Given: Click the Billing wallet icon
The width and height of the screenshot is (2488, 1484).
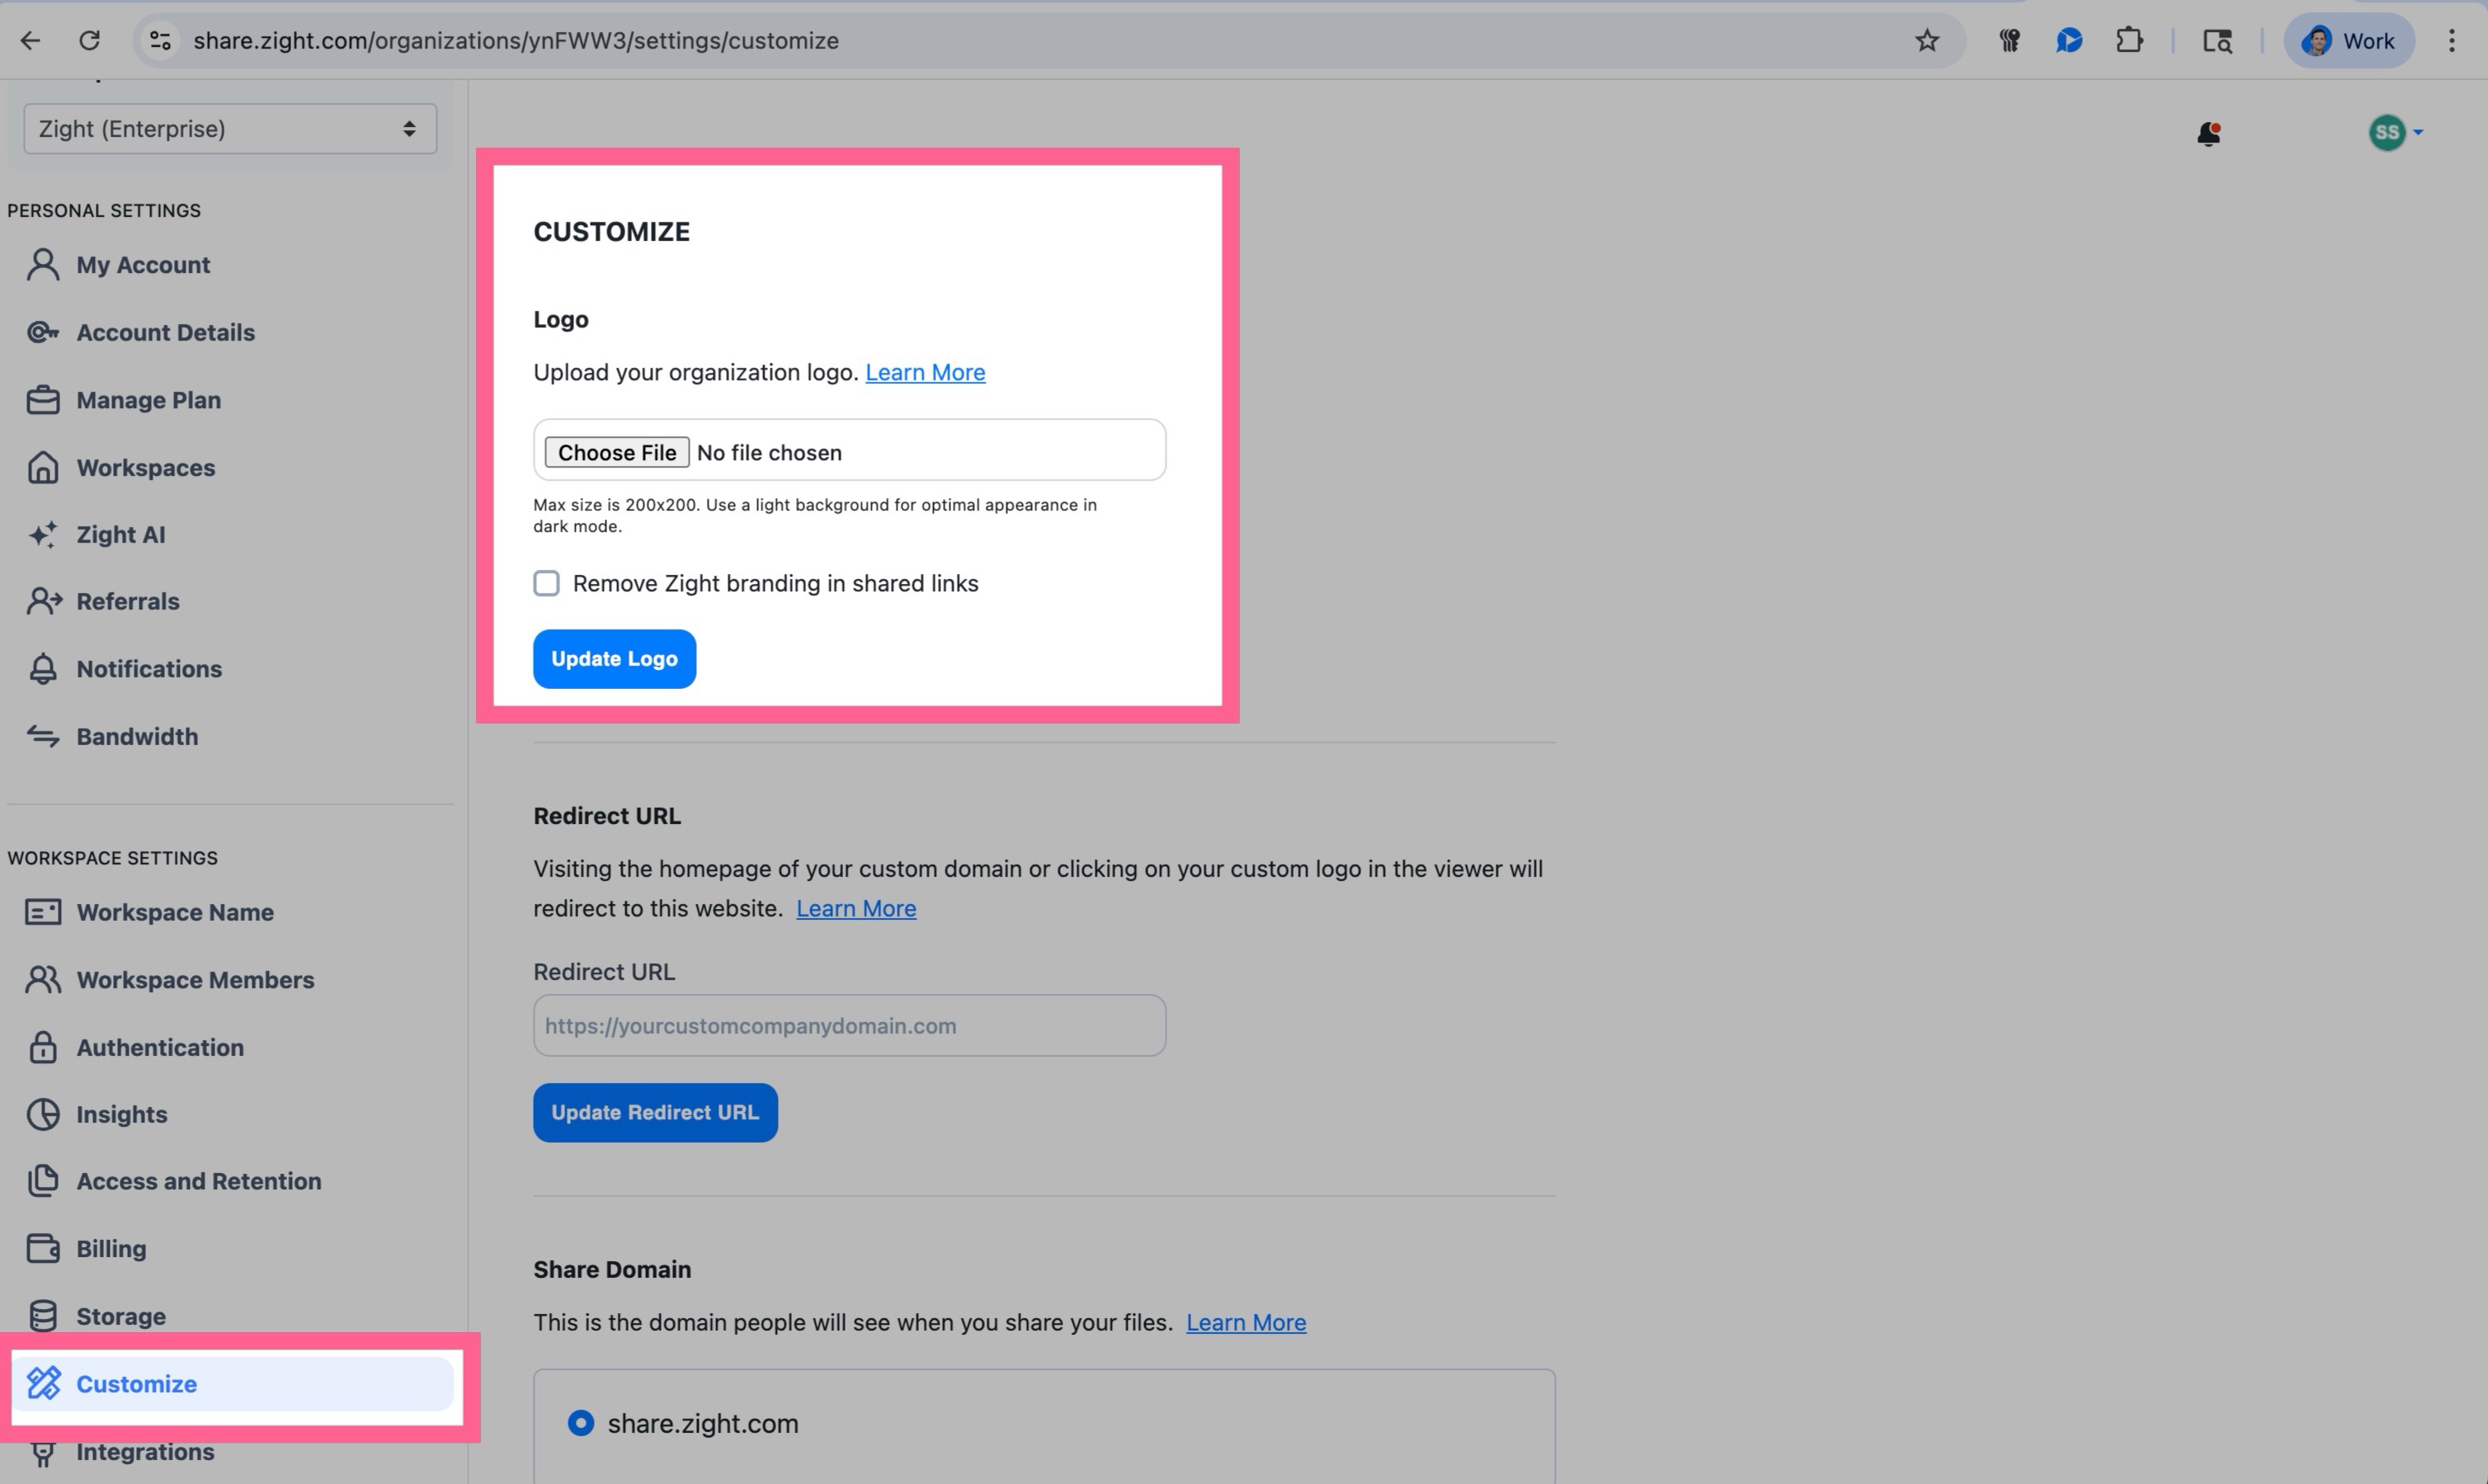Looking at the screenshot, I should (x=42, y=1249).
